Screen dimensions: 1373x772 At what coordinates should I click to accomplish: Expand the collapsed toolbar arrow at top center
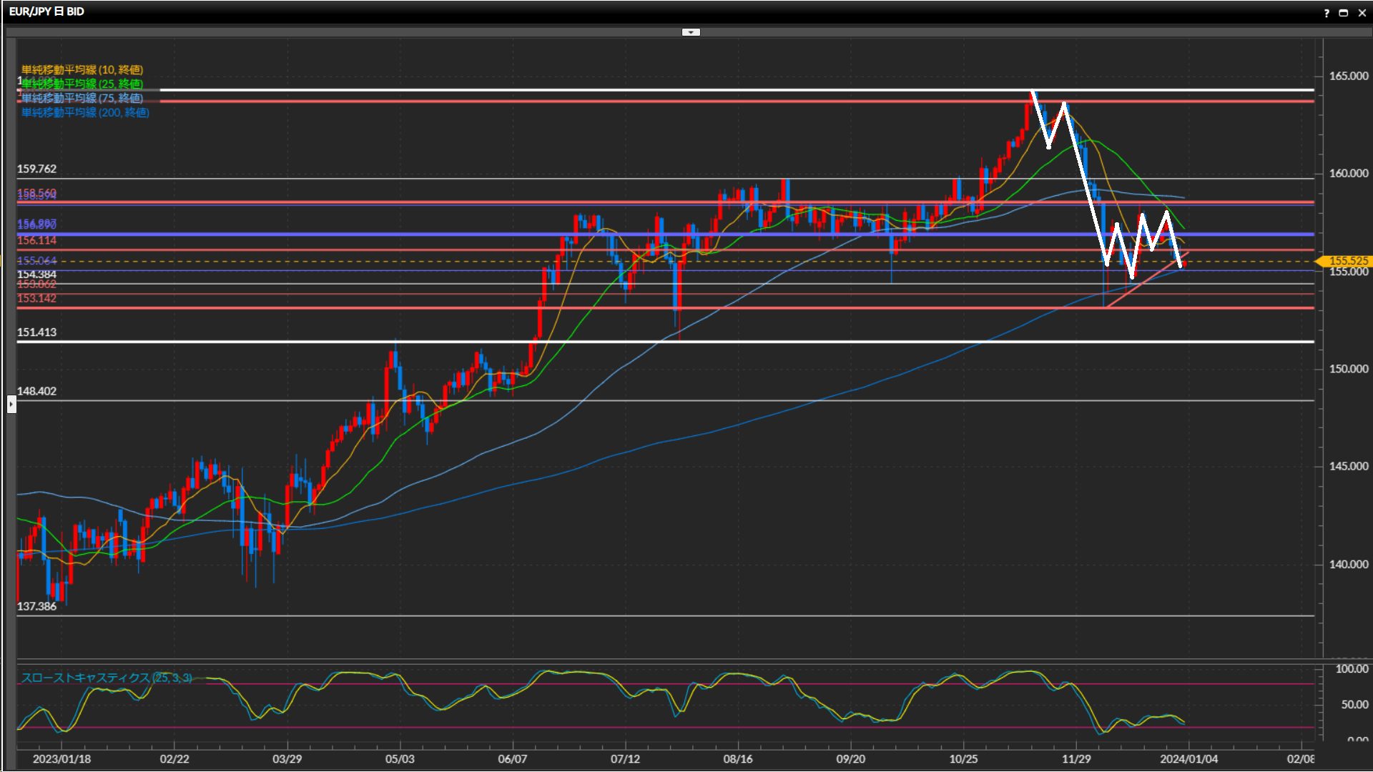click(x=691, y=32)
